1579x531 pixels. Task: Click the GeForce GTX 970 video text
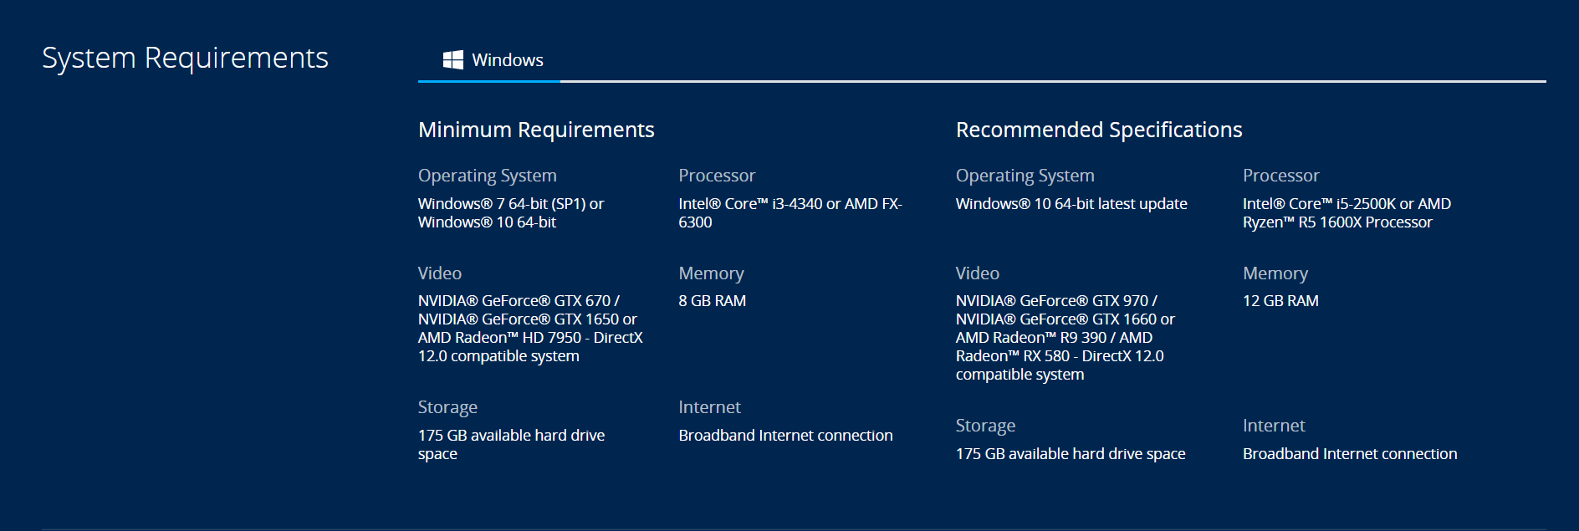(1056, 301)
